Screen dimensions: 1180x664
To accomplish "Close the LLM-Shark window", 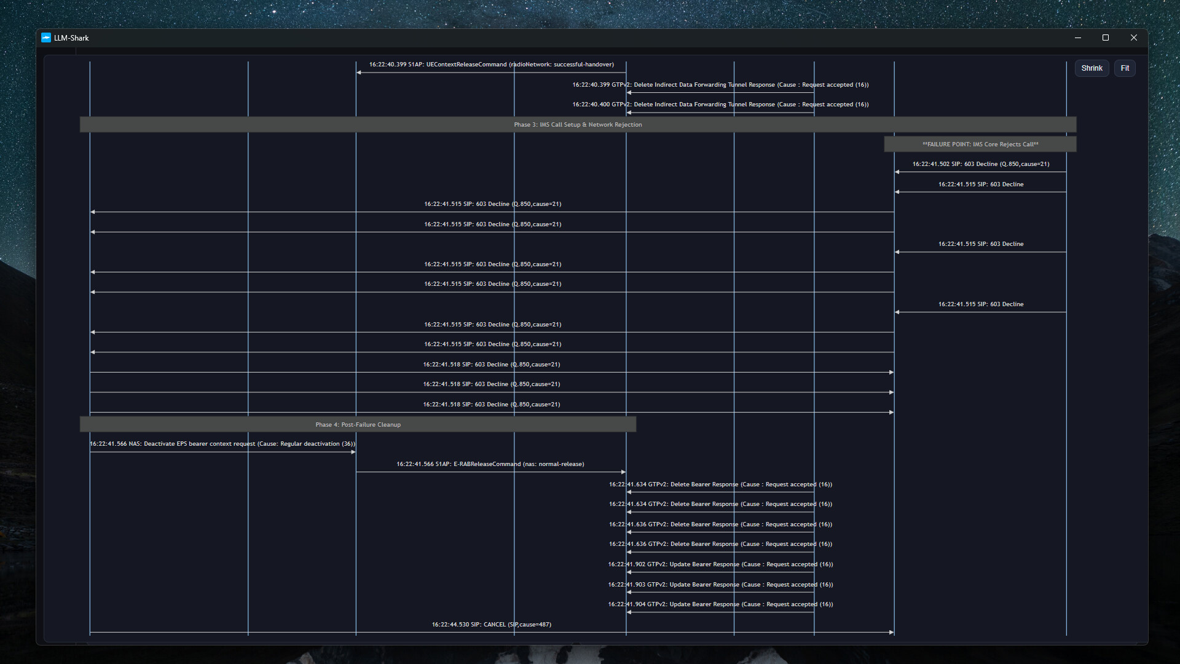I will (1133, 38).
